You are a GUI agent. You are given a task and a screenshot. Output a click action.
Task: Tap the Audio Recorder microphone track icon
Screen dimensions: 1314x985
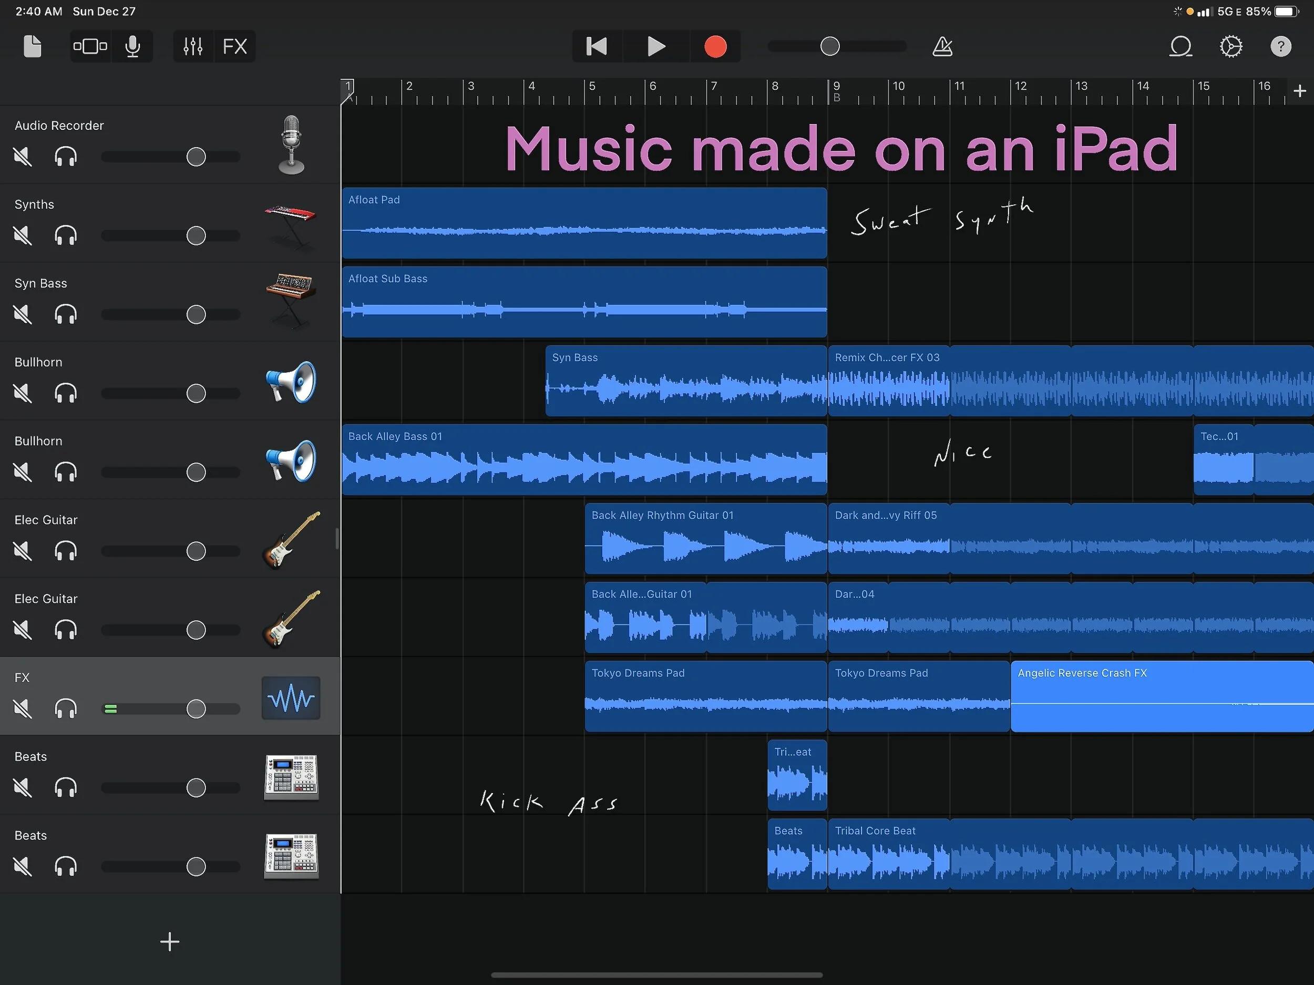click(x=291, y=145)
